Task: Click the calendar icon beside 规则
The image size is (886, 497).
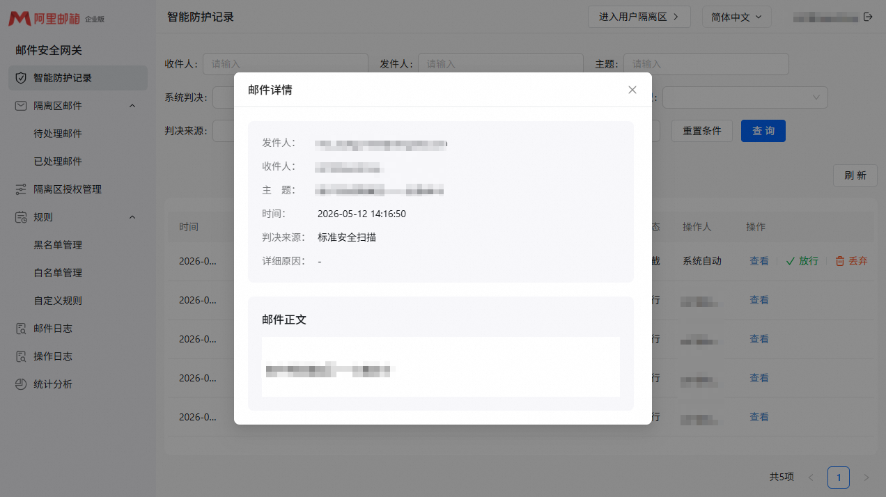Action: pos(21,217)
